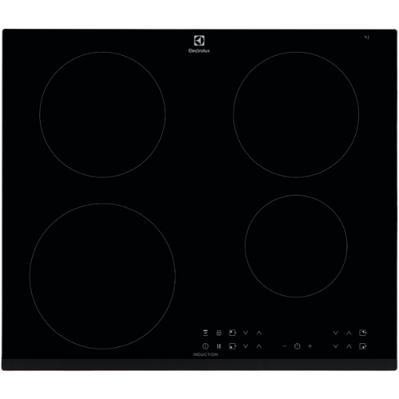
Task: Tap the front-left zone indicator icon
Action: (x=232, y=346)
